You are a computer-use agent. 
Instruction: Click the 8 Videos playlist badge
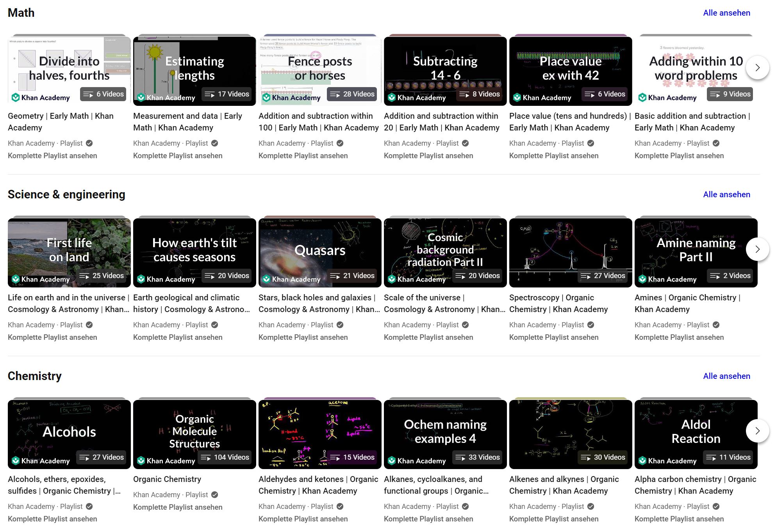point(480,94)
